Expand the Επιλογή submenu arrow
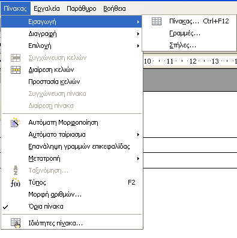This screenshot has width=237, height=238. 138,46
